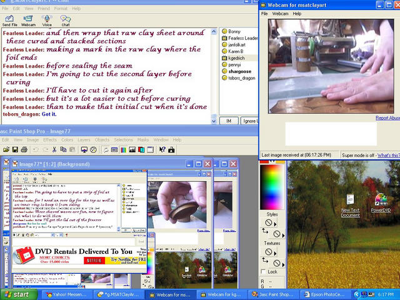Enable Voice in chat toolbar
The height and width of the screenshot is (300, 400).
coord(47,21)
